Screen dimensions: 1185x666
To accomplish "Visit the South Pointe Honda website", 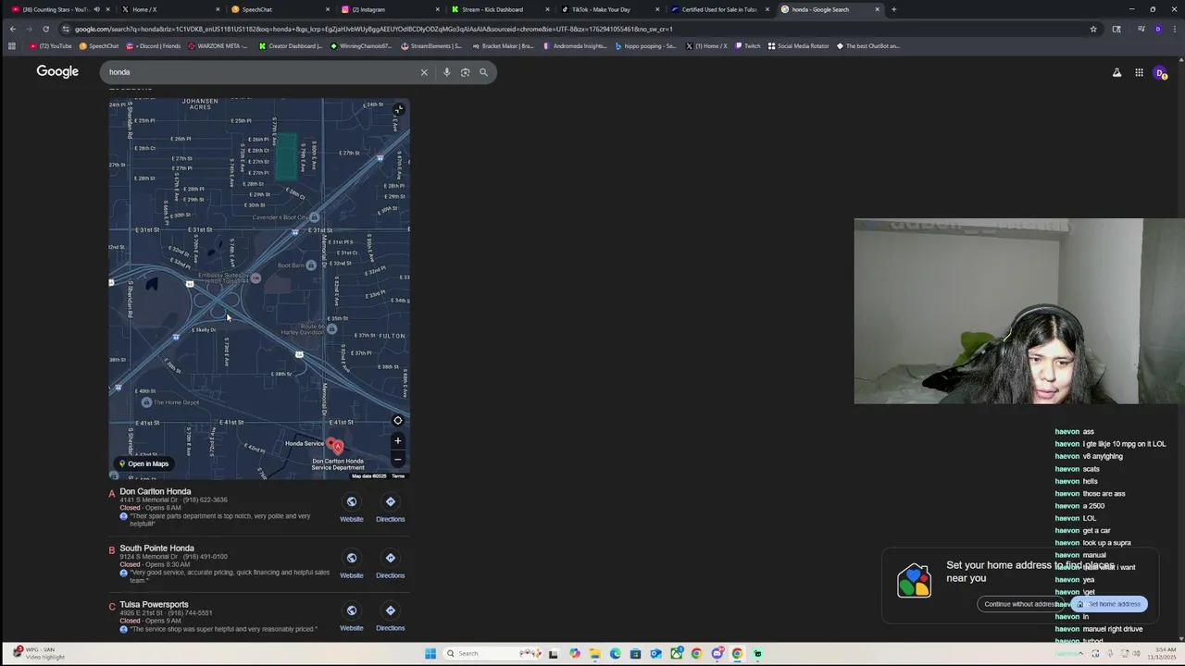I will [352, 564].
